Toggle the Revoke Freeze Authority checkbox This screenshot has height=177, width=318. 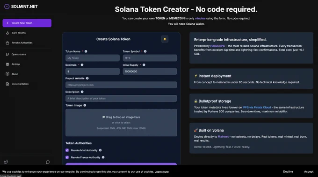[x=67, y=157]
